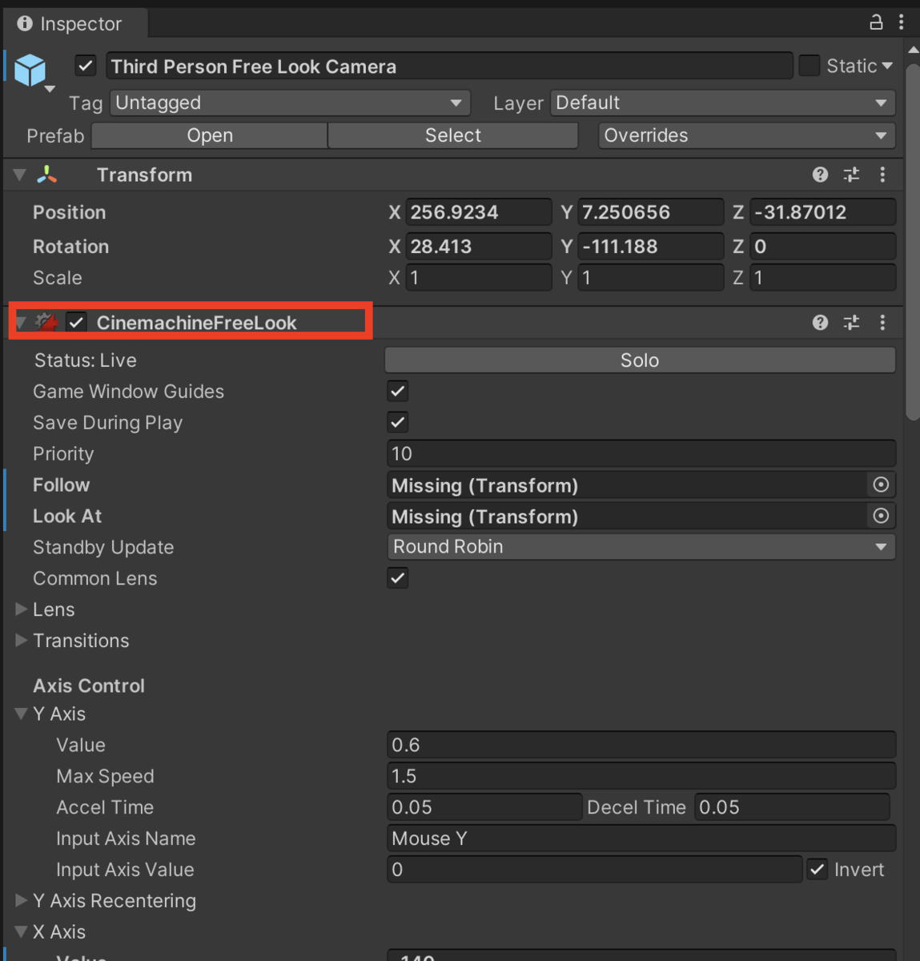
Task: Collapse the X Axis foldout
Action: tap(22, 931)
